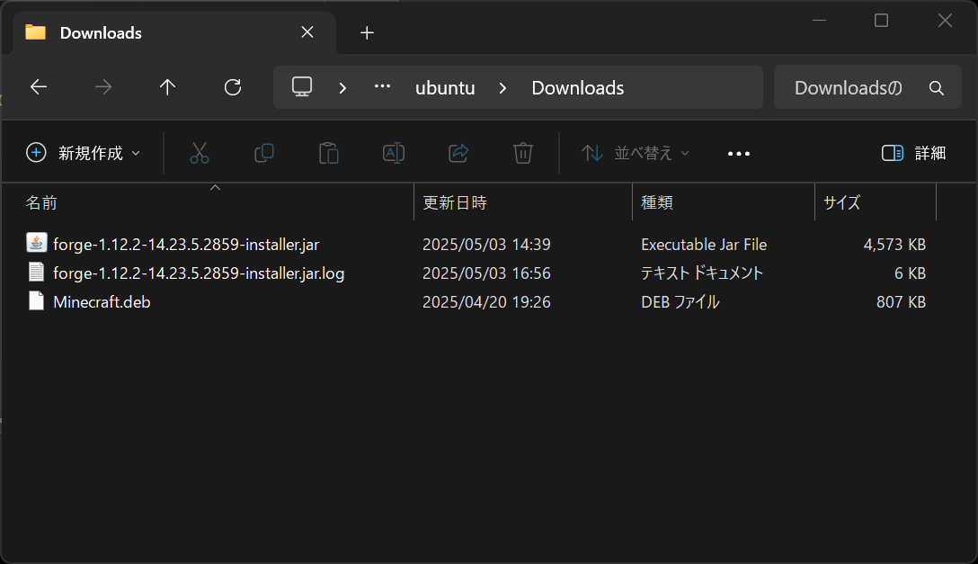Screen dimensions: 978x564
Task: Click the date 2025/05/03 14:39
Action: [x=486, y=245]
